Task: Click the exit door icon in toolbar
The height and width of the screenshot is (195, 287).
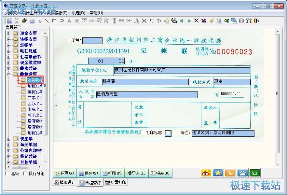Action: 256,21
